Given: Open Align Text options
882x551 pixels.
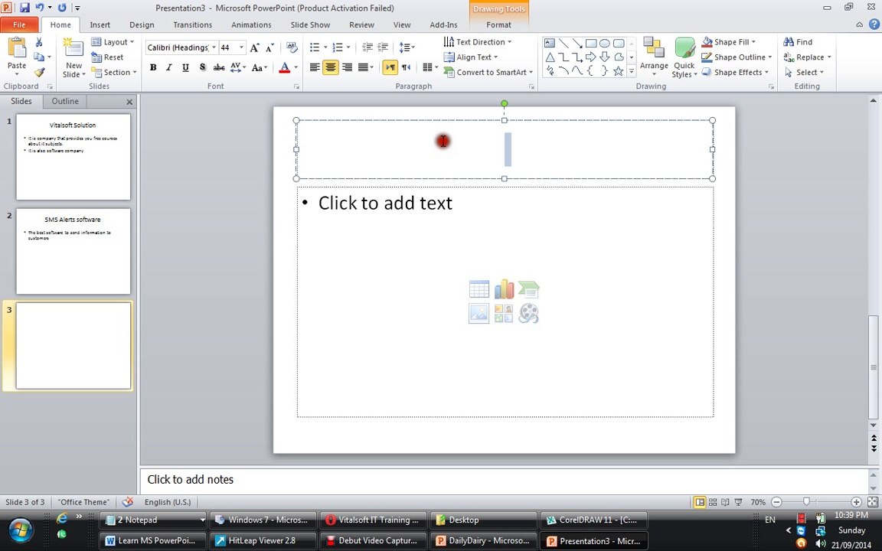Looking at the screenshot, I should coord(471,57).
